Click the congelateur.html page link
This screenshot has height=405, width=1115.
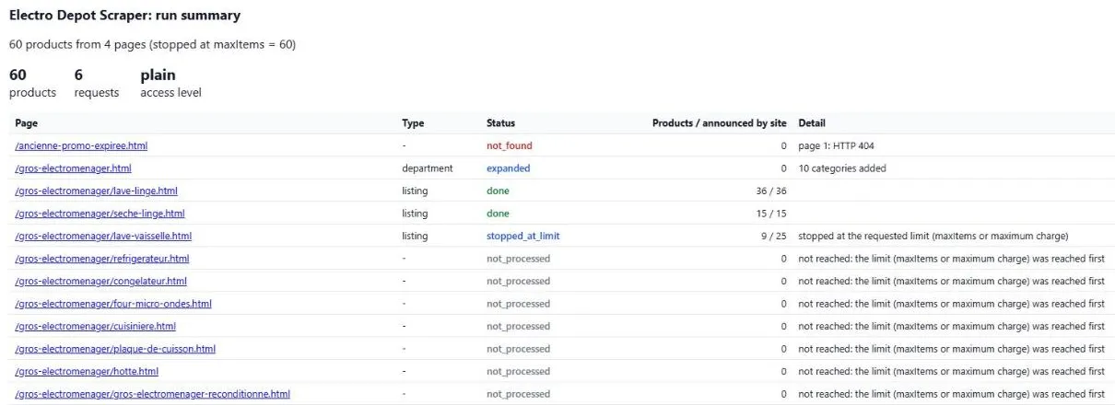100,281
